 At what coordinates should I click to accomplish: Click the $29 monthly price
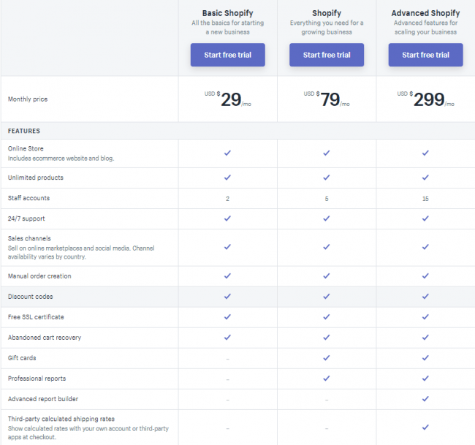(228, 99)
